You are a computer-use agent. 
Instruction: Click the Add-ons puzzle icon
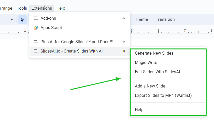(x=36, y=18)
